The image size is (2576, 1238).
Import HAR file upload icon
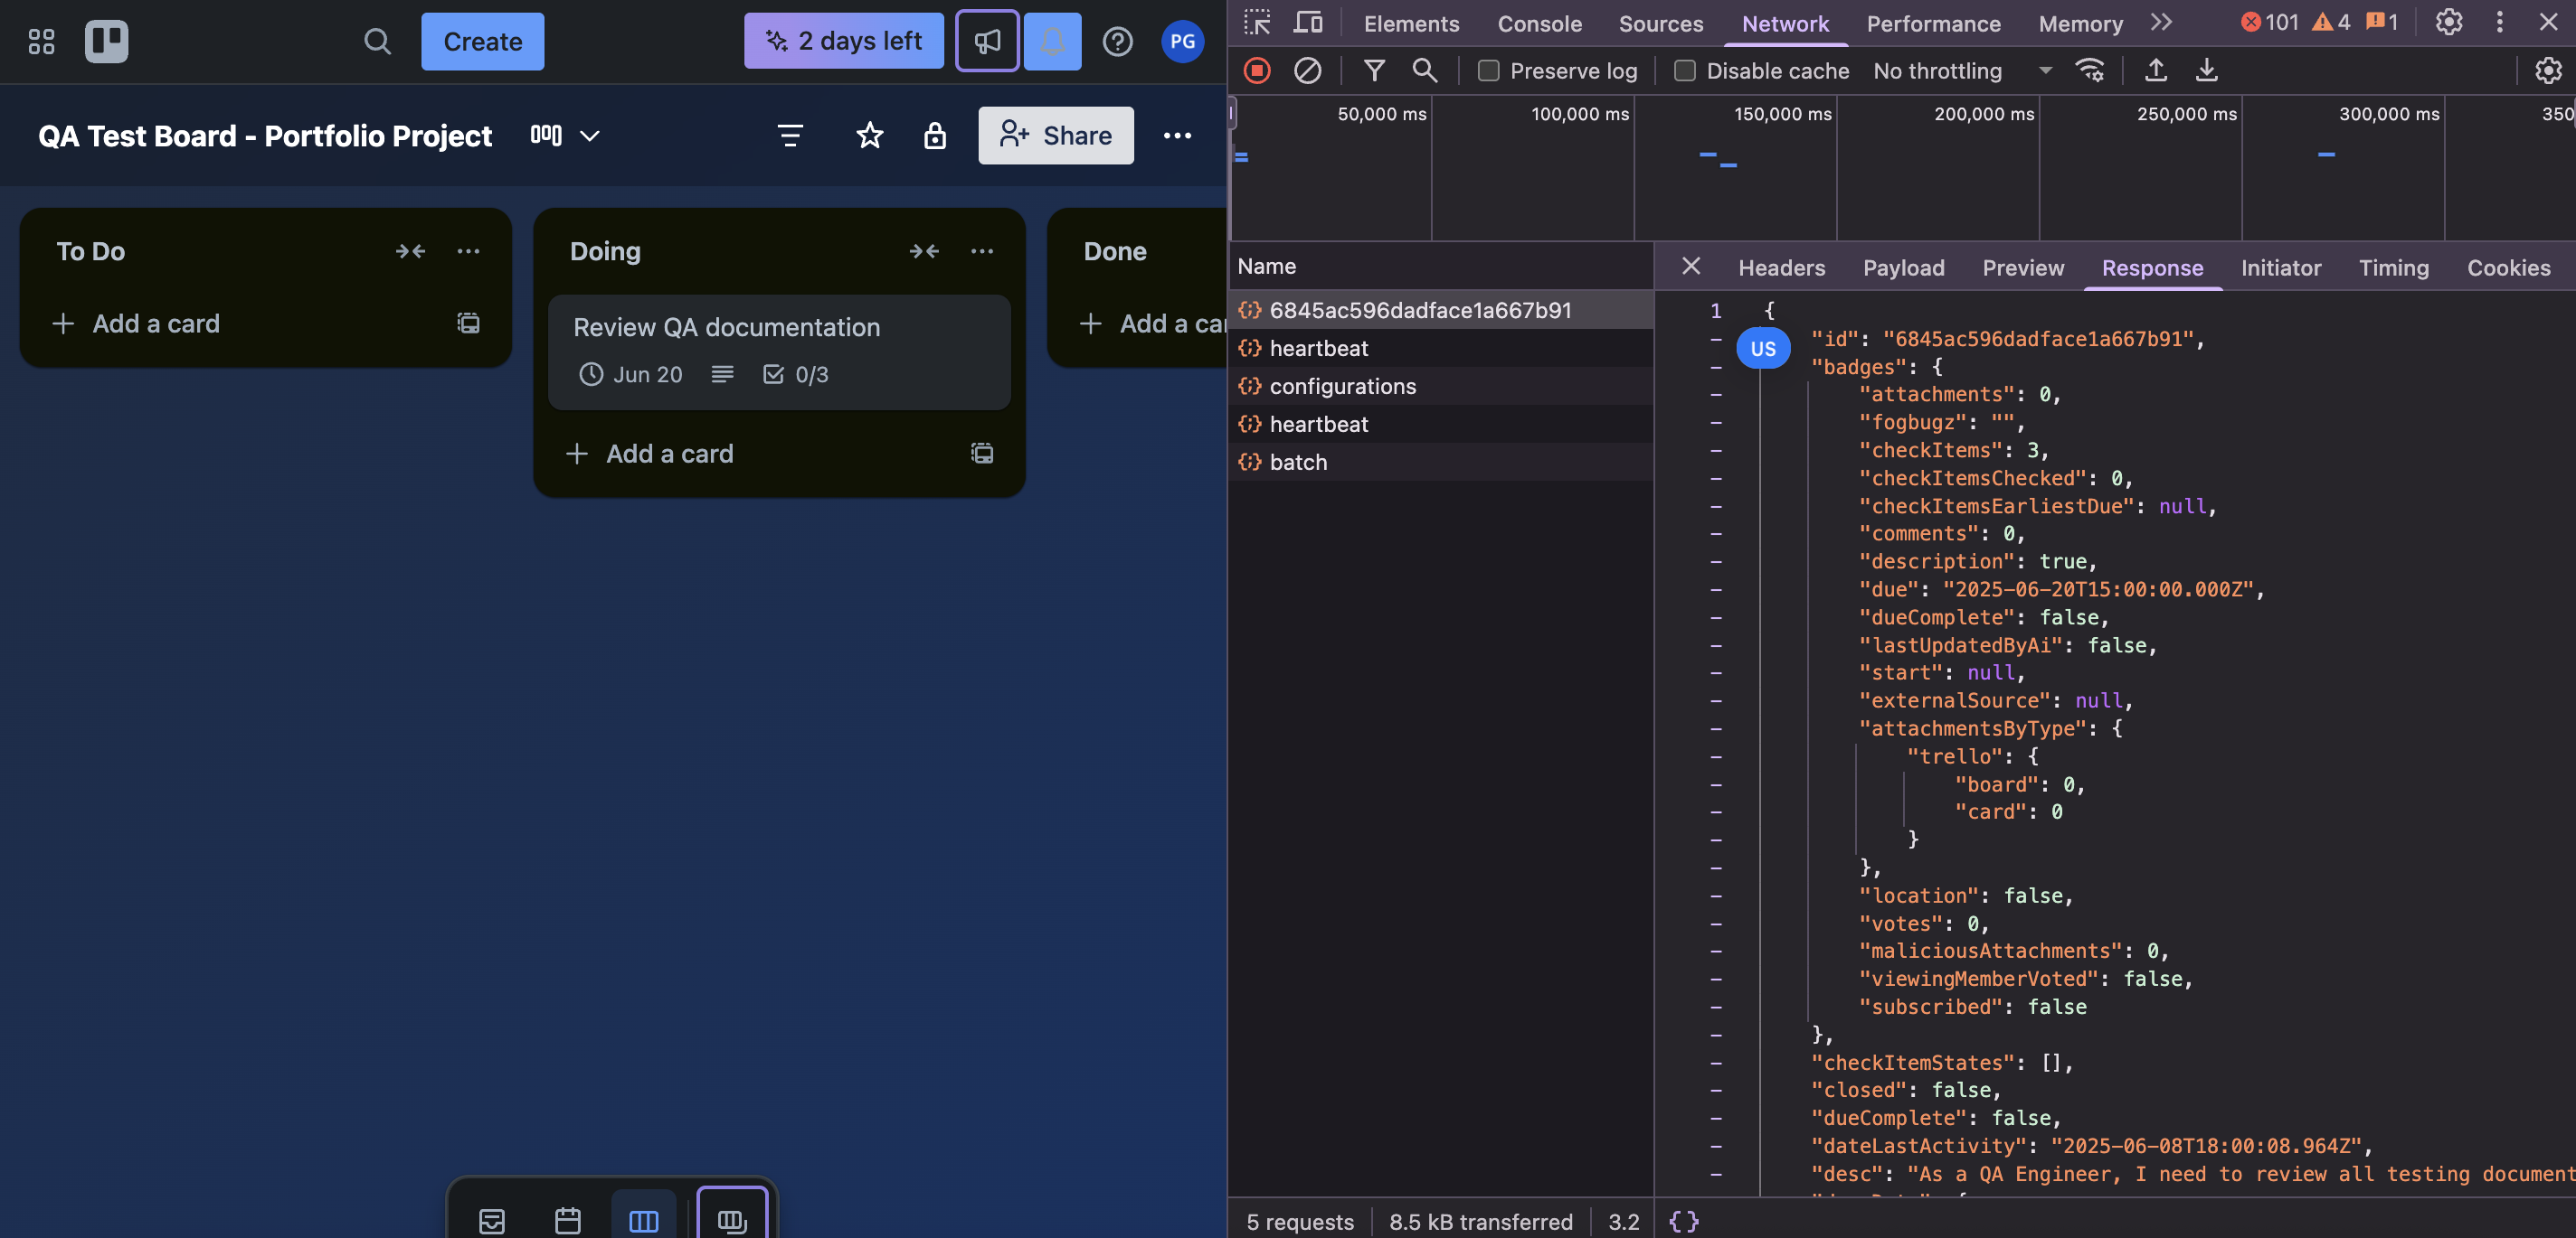(x=2156, y=70)
